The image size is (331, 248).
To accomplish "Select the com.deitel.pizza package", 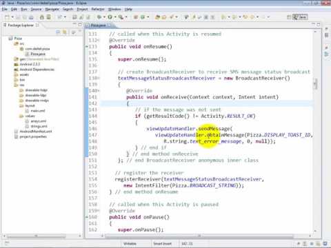I will [x=34, y=49].
